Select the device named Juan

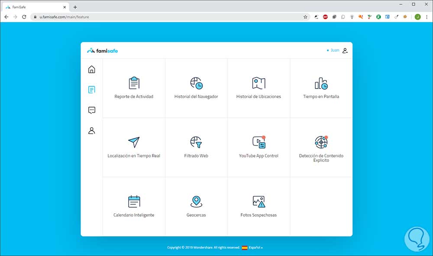pyautogui.click(x=333, y=51)
